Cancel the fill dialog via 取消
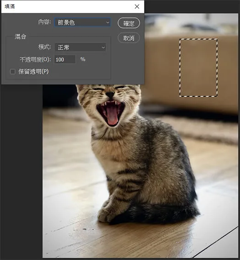Screen dimensions: 240x260 129,38
